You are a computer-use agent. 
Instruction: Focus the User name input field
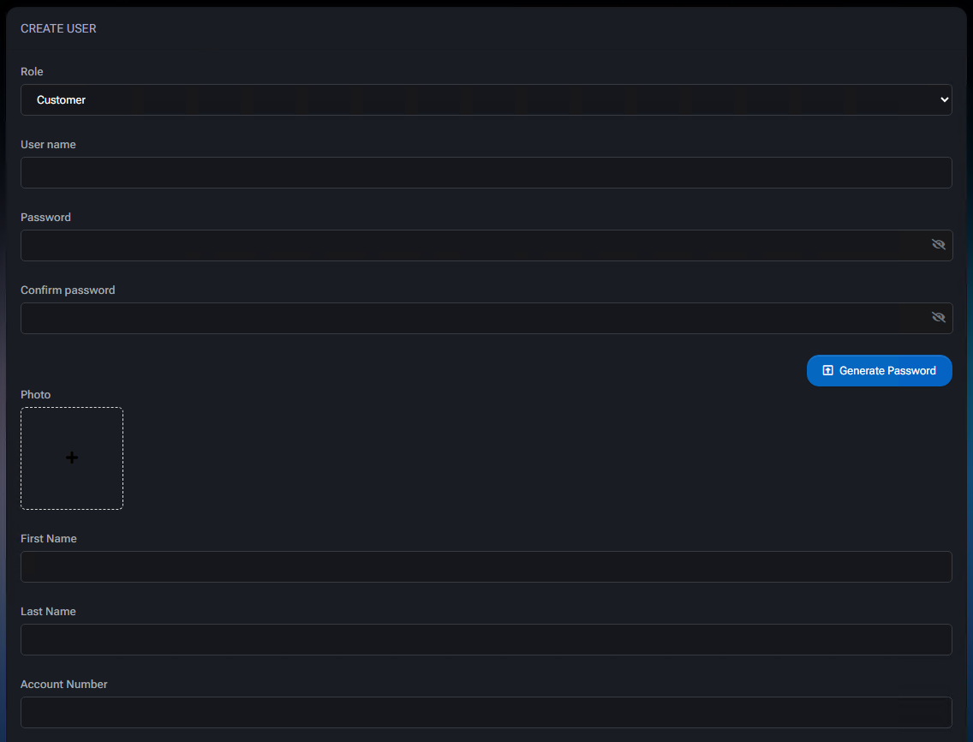(x=486, y=172)
